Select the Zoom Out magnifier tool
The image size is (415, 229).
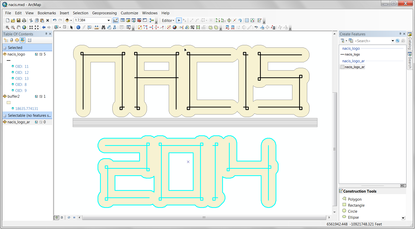pos(13,27)
